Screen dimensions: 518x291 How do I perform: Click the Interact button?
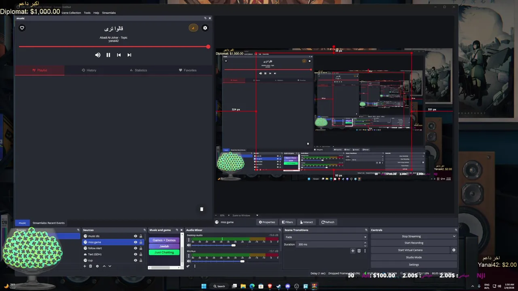(x=306, y=222)
